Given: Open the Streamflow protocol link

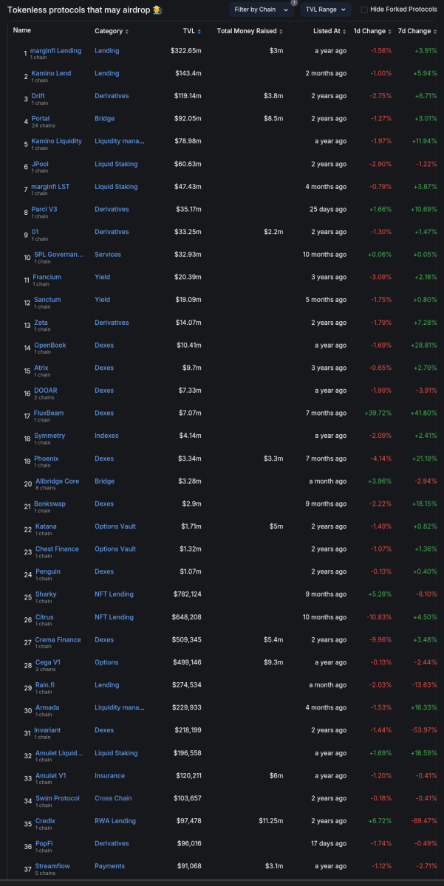Looking at the screenshot, I should 53,865.
